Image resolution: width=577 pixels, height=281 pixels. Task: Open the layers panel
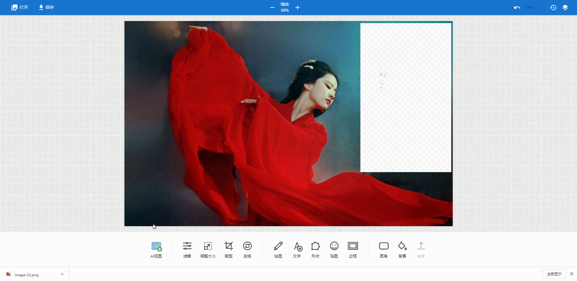[x=565, y=8]
